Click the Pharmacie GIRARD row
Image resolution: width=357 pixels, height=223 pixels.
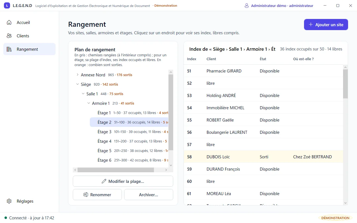point(263,71)
